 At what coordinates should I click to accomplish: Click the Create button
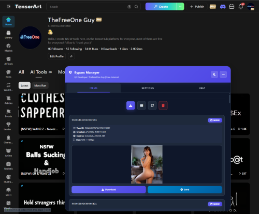tap(161, 7)
